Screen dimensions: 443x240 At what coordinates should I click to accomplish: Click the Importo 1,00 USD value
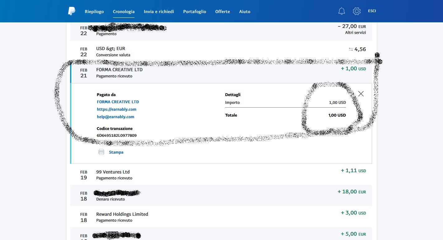click(x=337, y=103)
